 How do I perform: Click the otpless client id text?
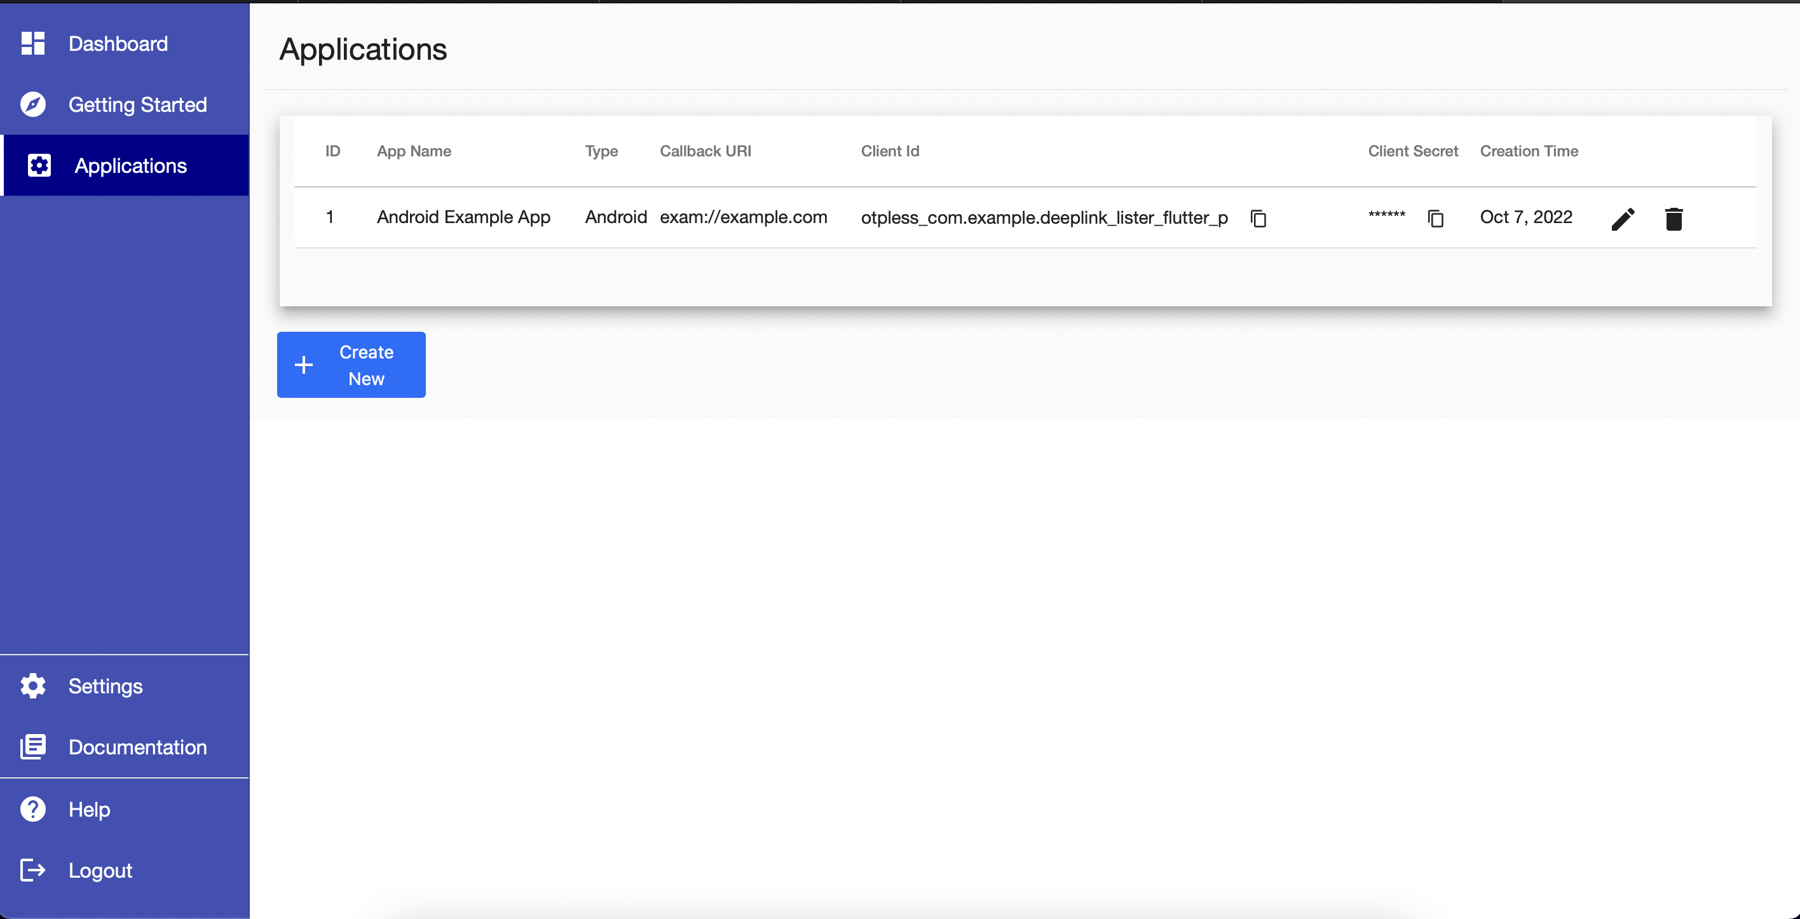tap(1044, 218)
